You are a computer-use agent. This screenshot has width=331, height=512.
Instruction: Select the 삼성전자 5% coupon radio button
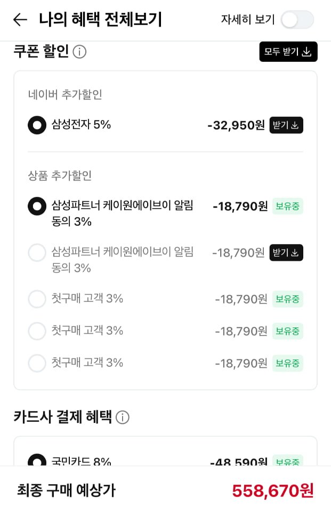37,125
